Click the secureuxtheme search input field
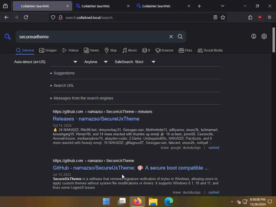Viewport: 276px width, 207px height. click(92, 37)
